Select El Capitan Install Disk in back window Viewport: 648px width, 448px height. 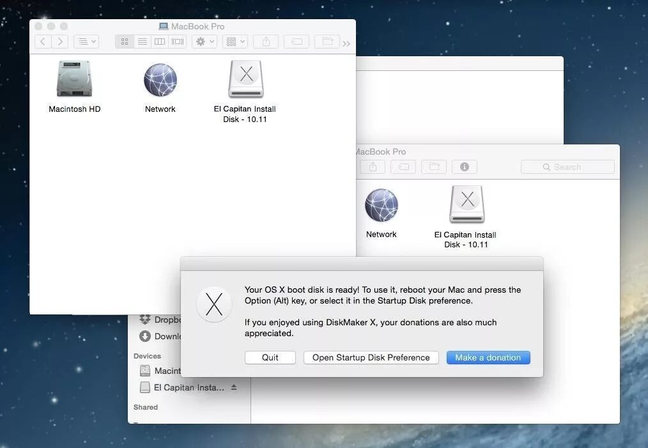click(467, 204)
